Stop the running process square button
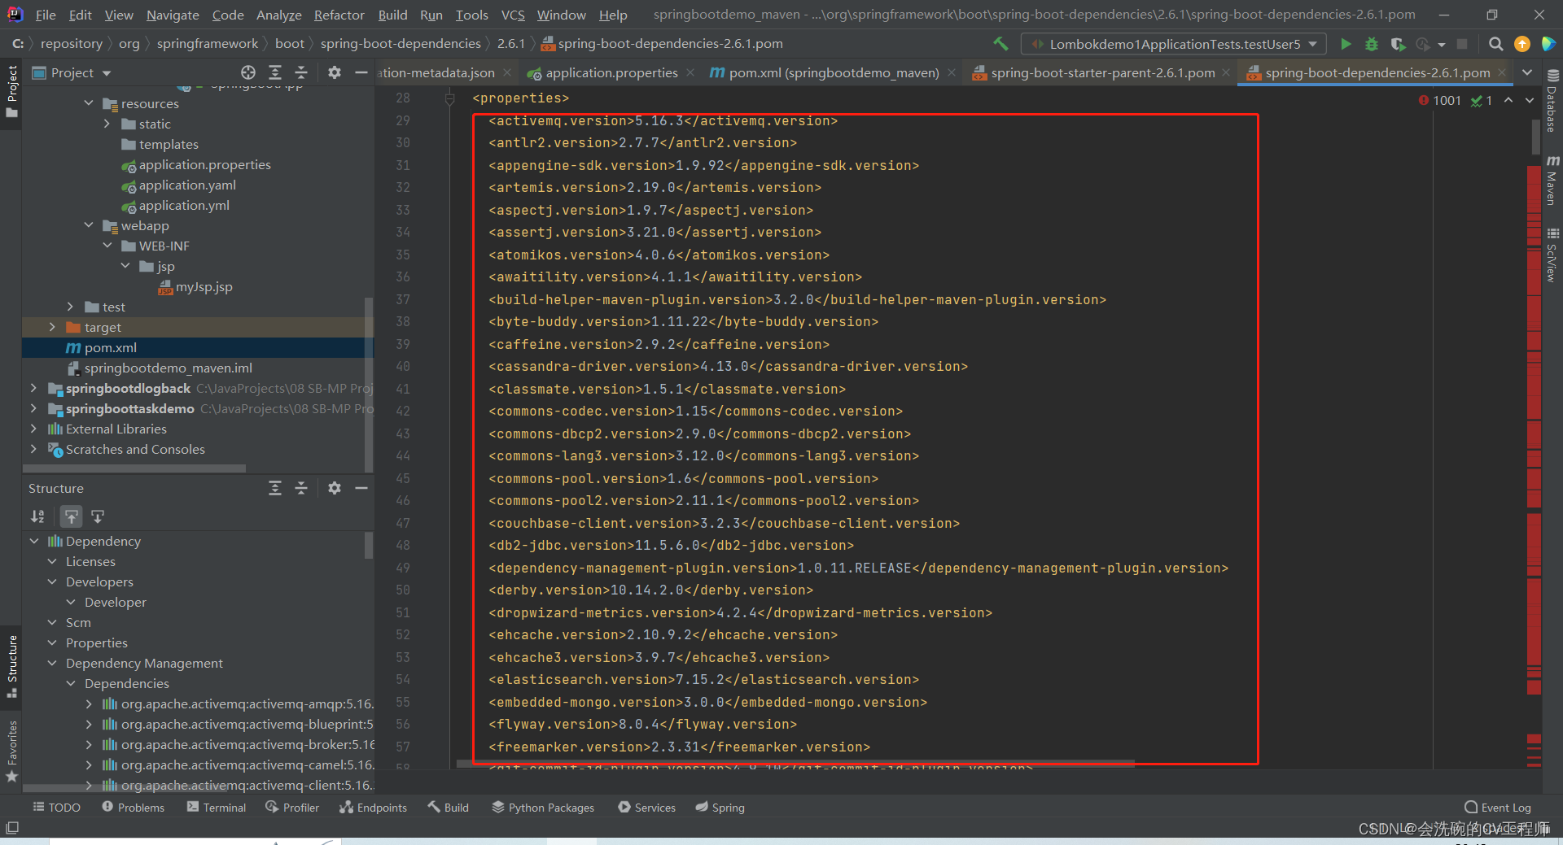Screen dimensions: 1563x845 pos(1462,44)
